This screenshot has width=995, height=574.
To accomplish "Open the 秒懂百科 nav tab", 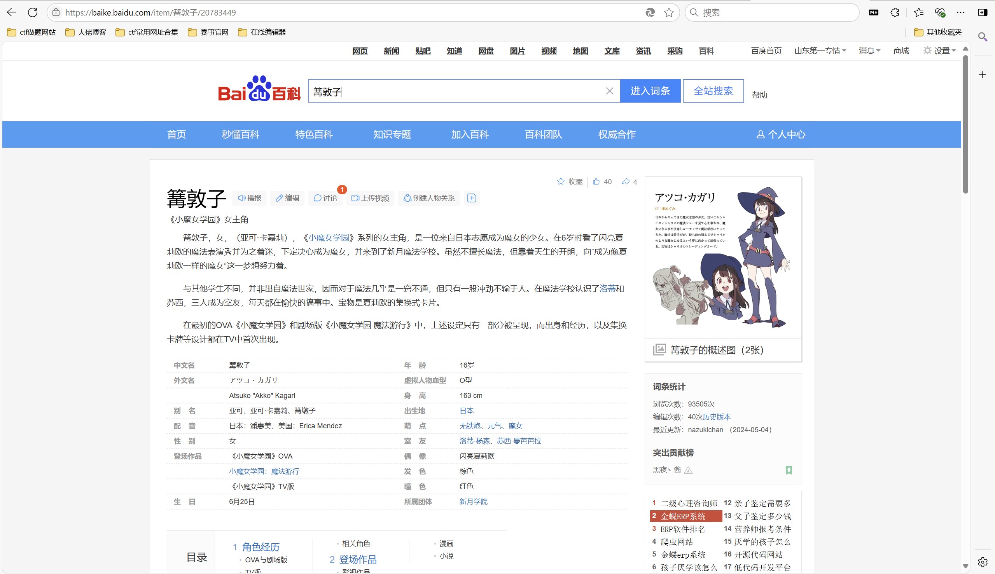I will [x=240, y=134].
